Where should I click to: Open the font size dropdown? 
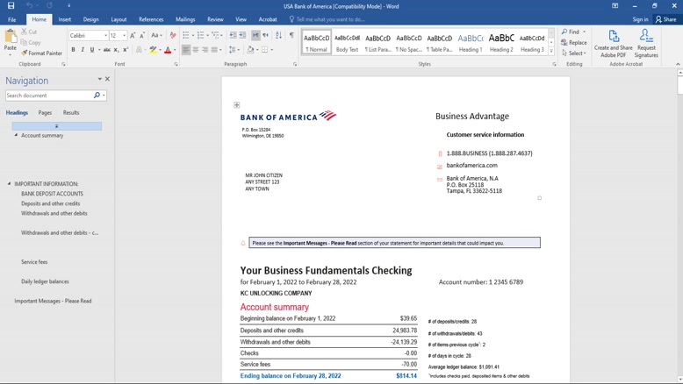122,35
